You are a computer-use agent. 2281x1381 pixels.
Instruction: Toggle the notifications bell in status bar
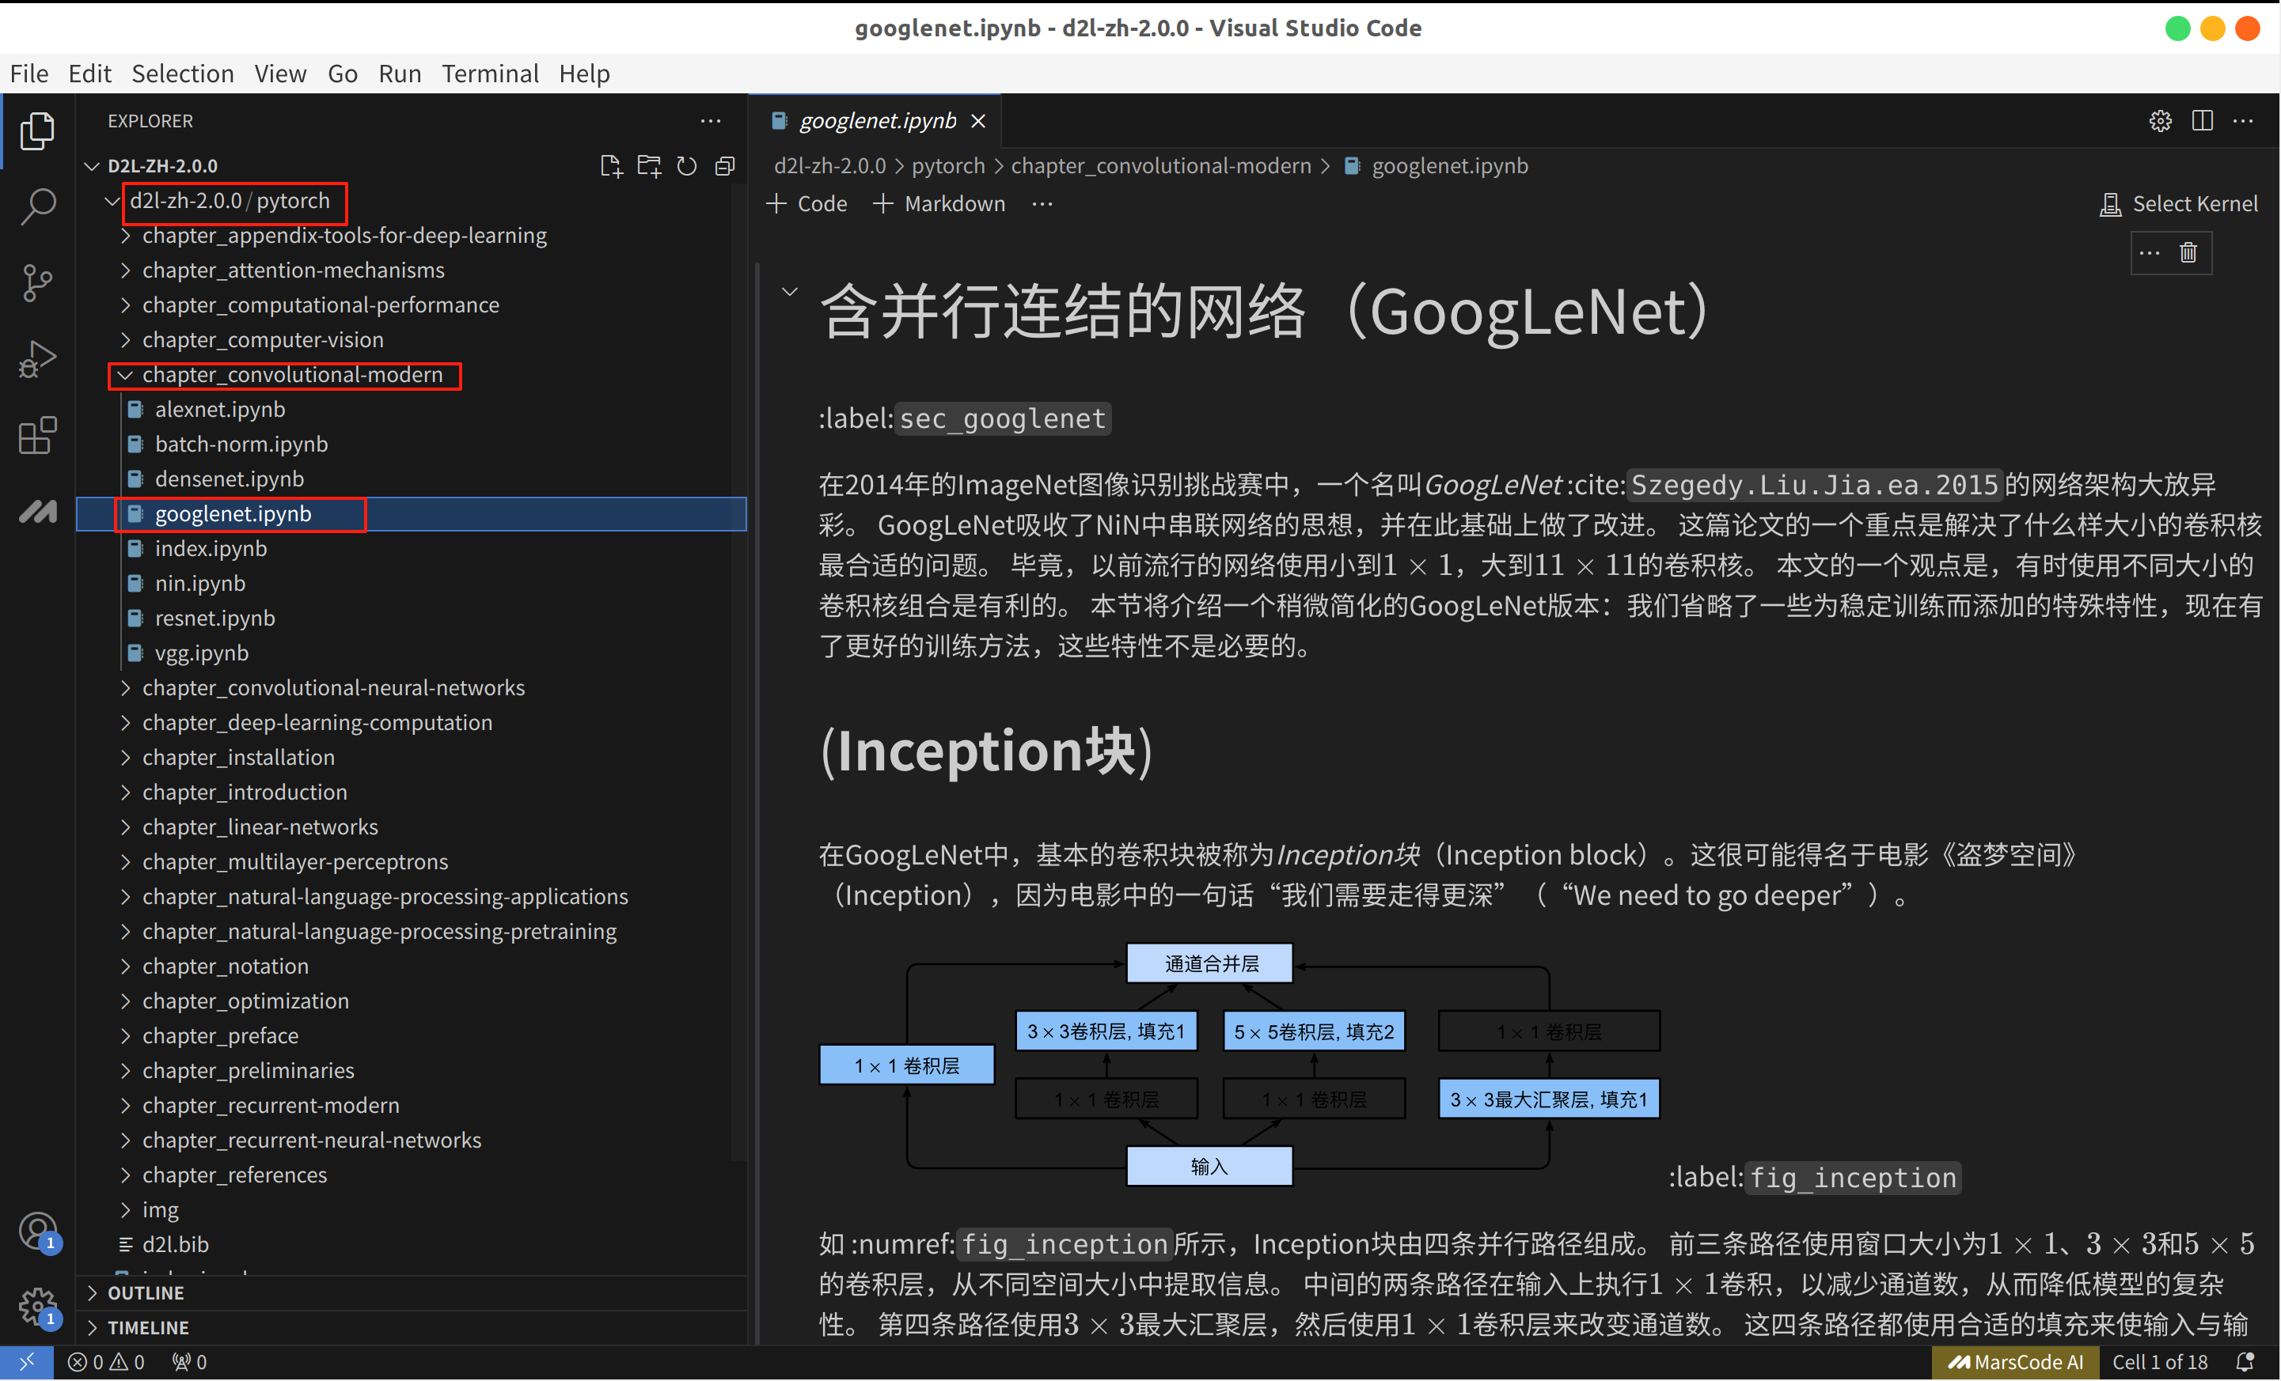pyautogui.click(x=2245, y=1361)
